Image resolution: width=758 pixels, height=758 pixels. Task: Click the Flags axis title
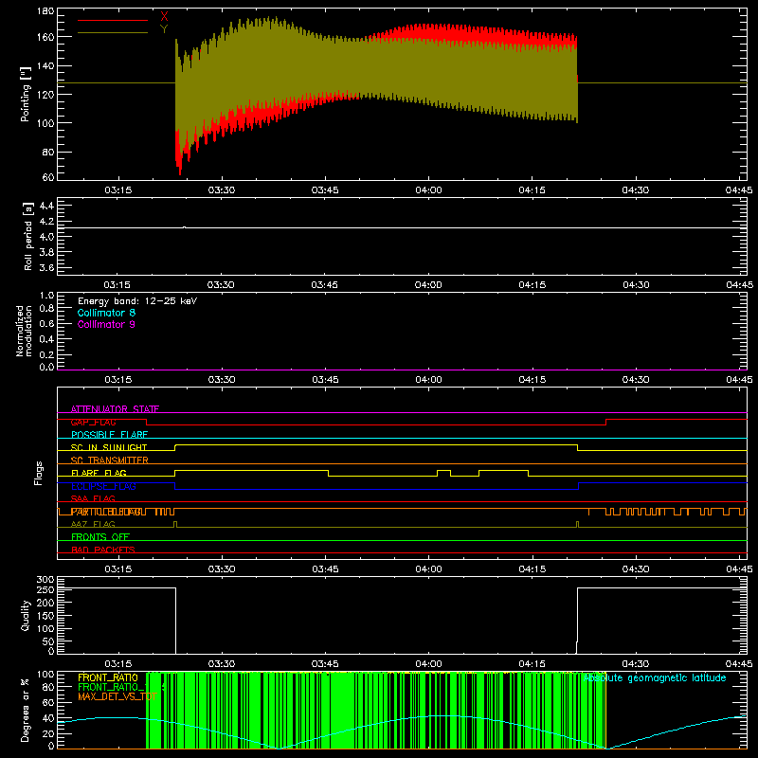pos(38,473)
